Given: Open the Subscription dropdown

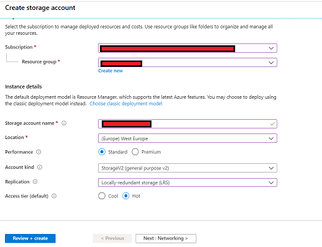Looking at the screenshot, I should tap(187, 48).
